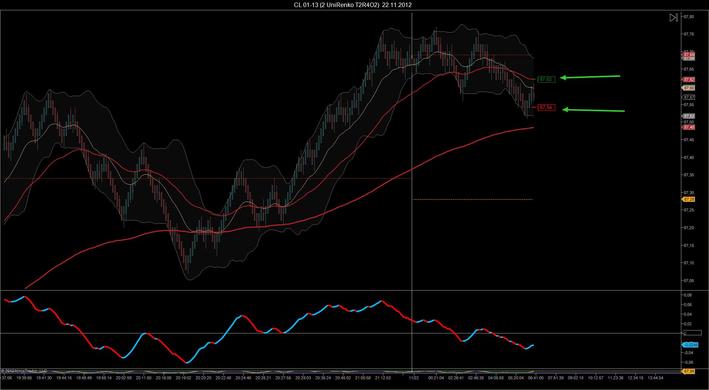Viewport: 709px width, 390px height.
Task: Click the 00:21:04 time axis label
Action: [436, 378]
